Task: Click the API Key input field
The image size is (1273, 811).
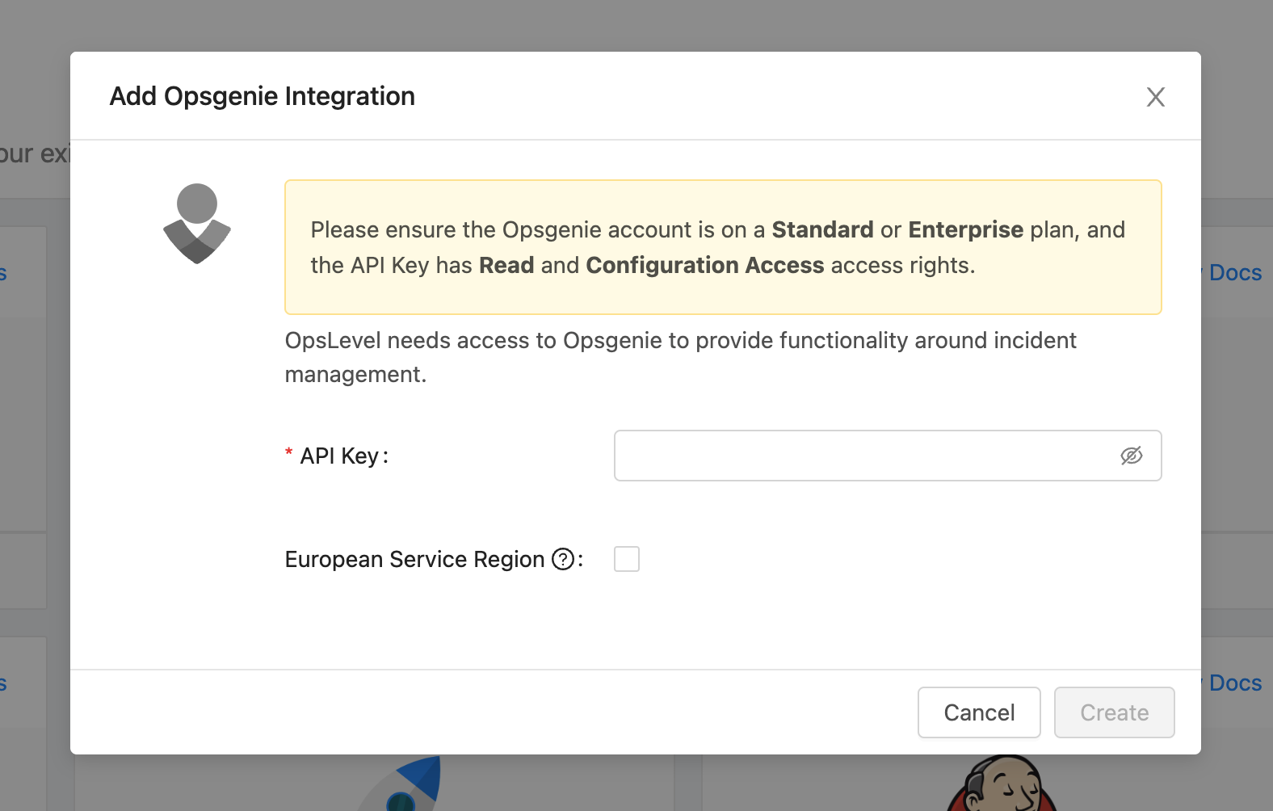Action: (888, 456)
